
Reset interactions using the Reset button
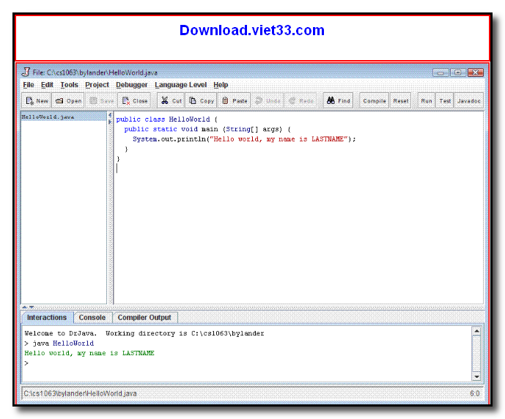pos(401,101)
